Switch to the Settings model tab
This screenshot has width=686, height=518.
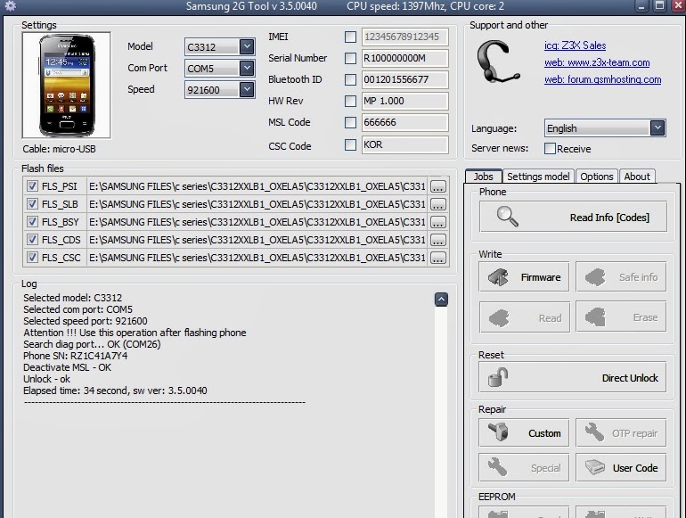pyautogui.click(x=538, y=176)
